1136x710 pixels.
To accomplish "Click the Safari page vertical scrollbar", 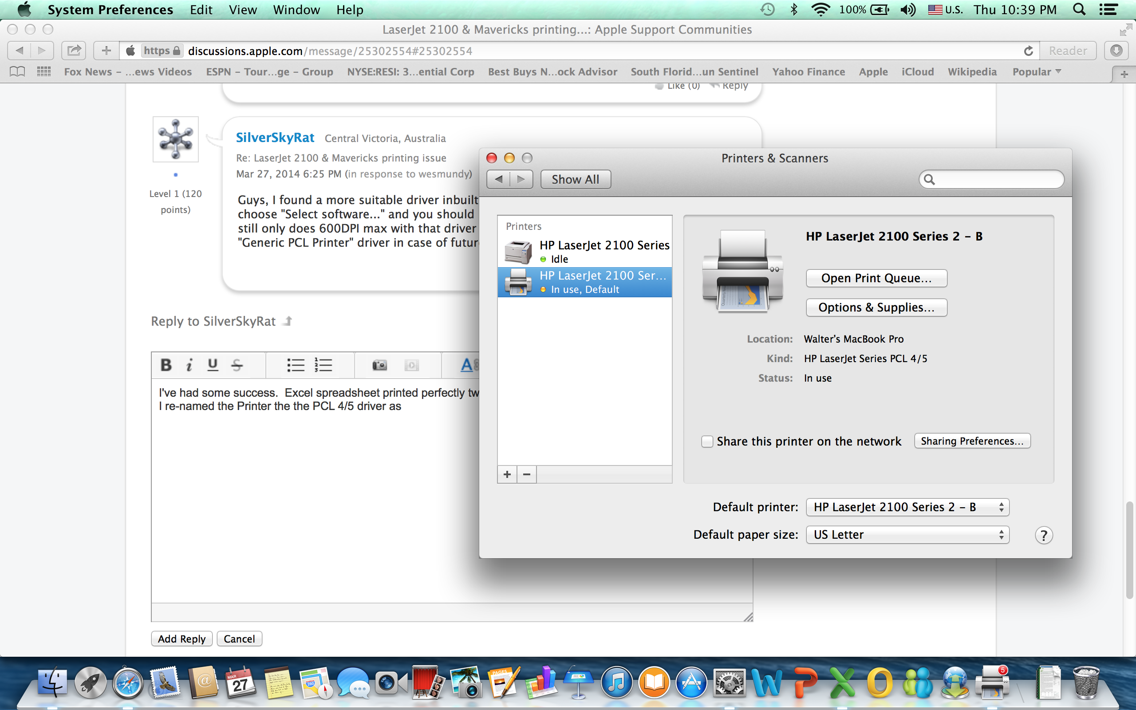I will coord(1130,549).
